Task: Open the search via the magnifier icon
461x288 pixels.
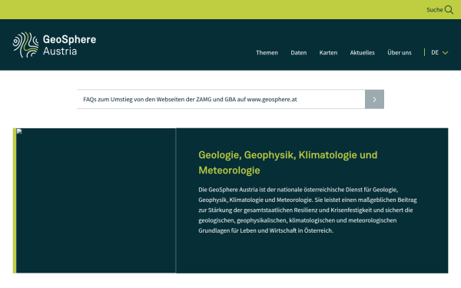Action: point(449,10)
